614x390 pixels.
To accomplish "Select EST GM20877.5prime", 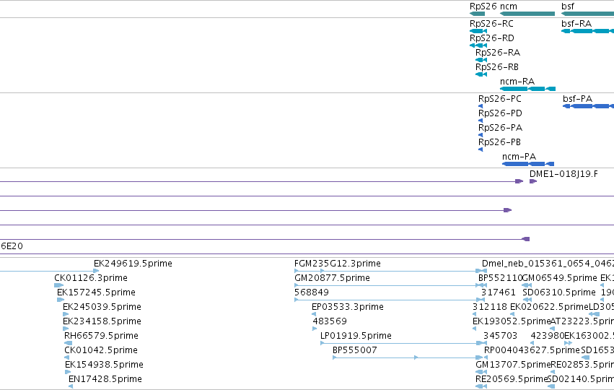I will click(x=332, y=278).
